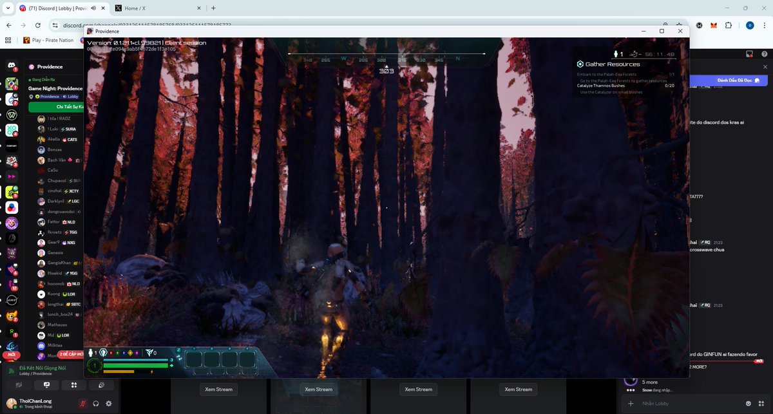
Task: Mute audio on Discord tab speaker icon
Action: pyautogui.click(x=94, y=8)
